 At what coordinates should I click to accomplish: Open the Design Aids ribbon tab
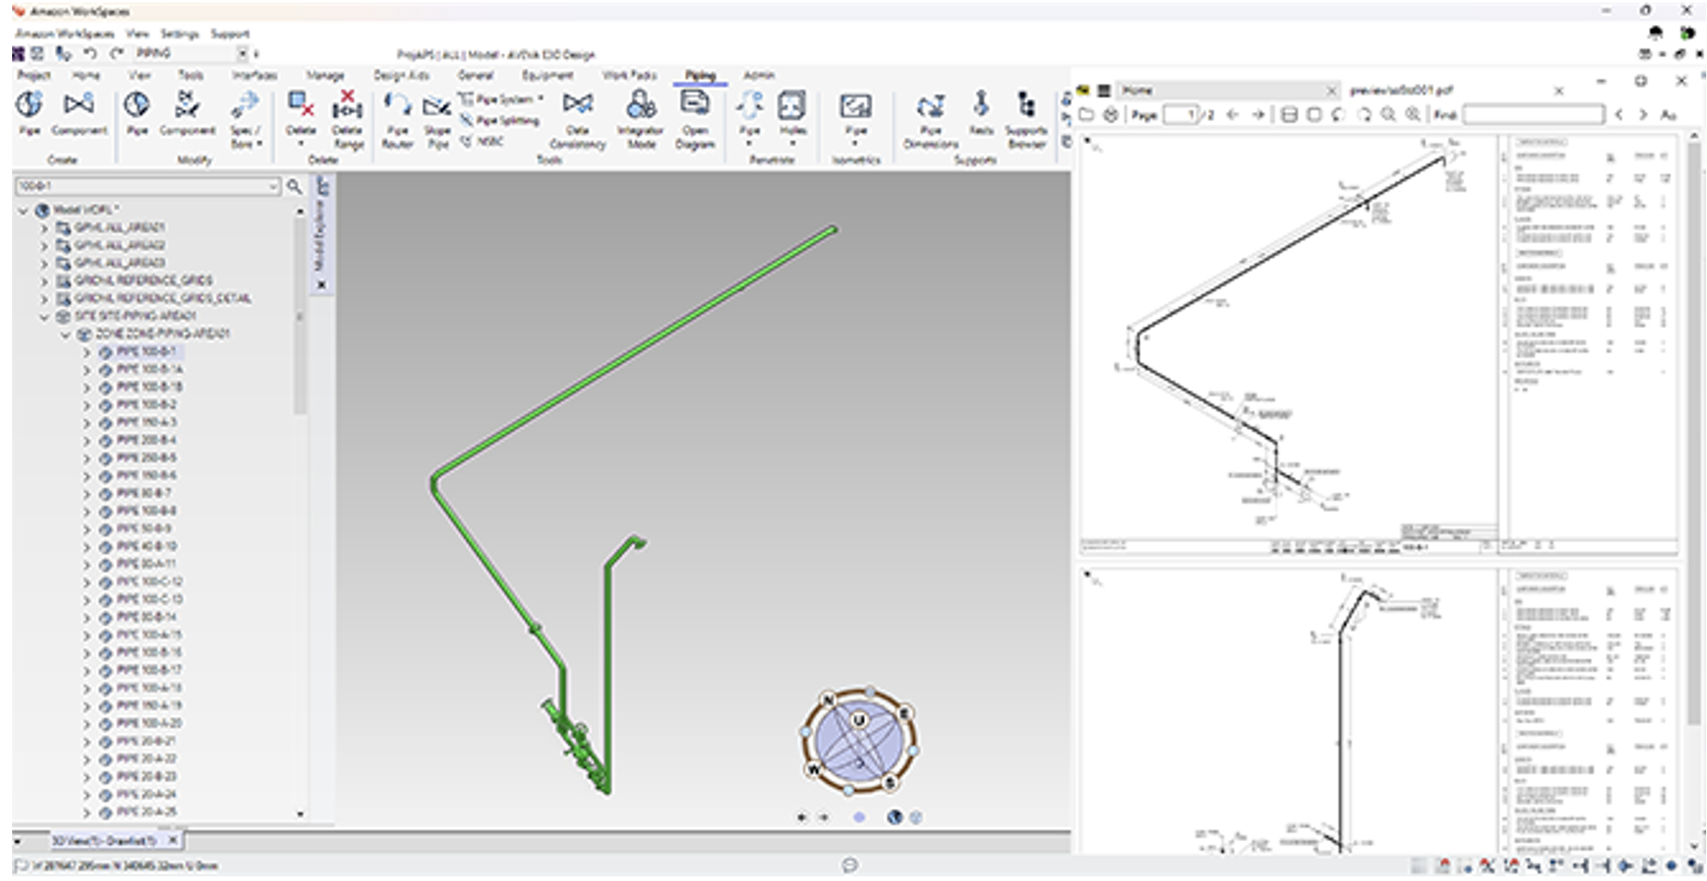point(401,76)
